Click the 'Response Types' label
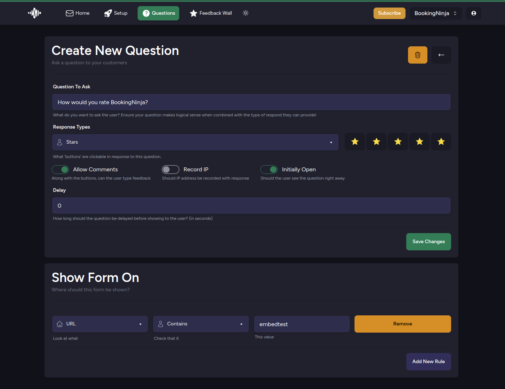The image size is (505, 389). coord(71,127)
